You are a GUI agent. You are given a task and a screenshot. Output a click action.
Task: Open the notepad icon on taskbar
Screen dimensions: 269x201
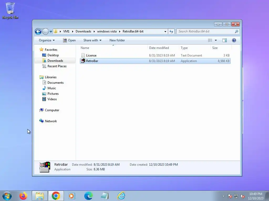click(105, 196)
